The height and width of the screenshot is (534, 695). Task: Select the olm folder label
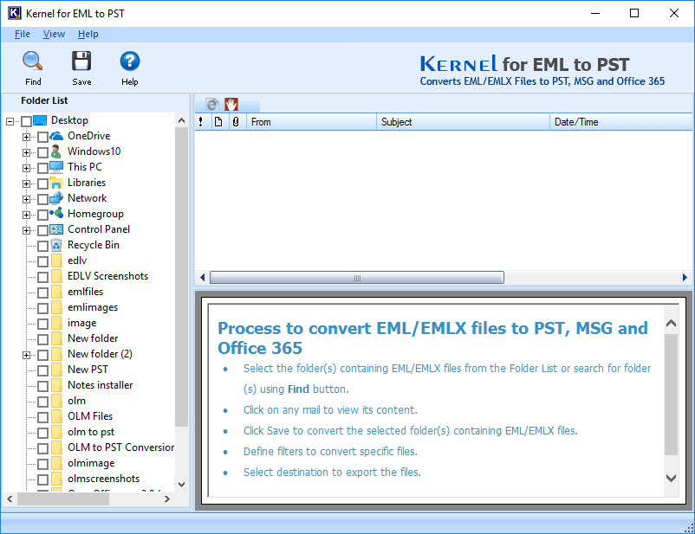pos(76,401)
